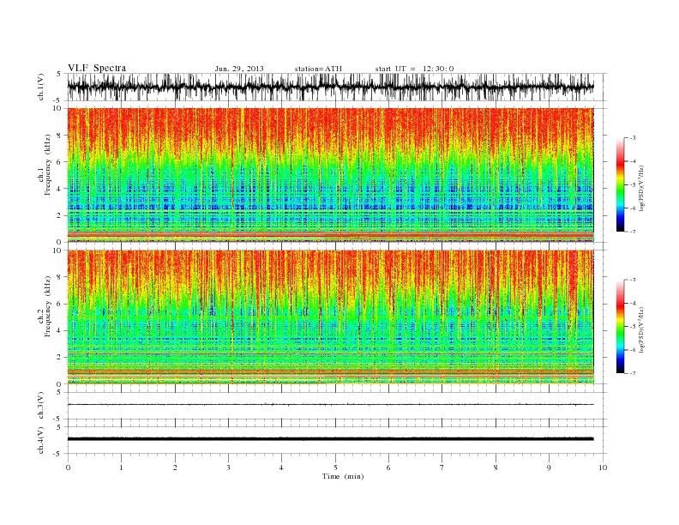Click time axis tick label "2"
This screenshot has height=525, width=679.
(x=175, y=468)
